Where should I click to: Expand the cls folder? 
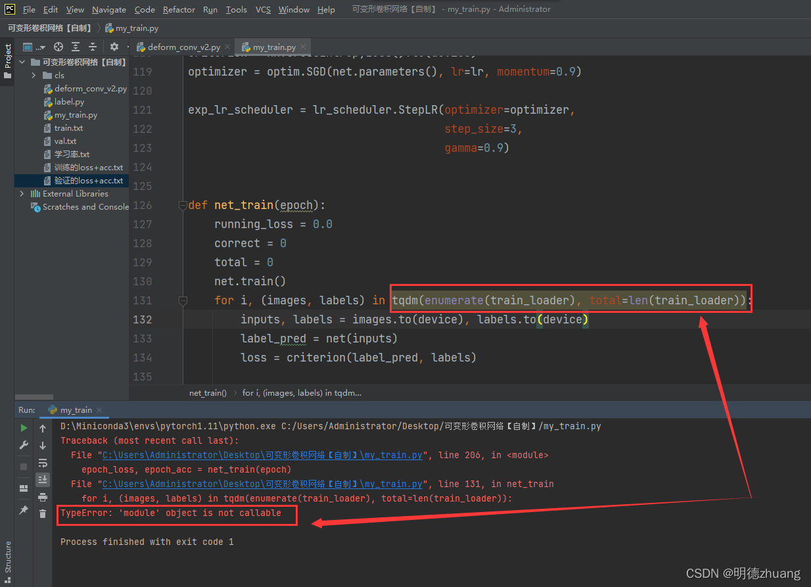[34, 76]
